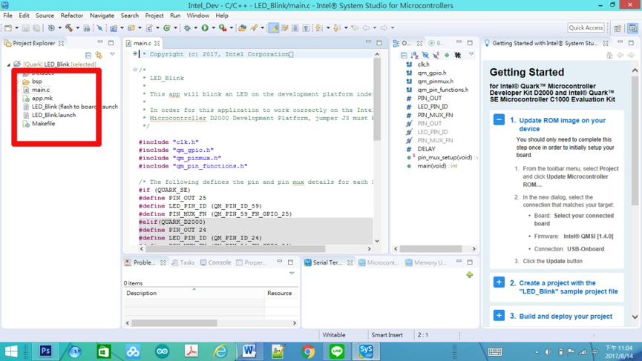Select main(void) in Outline view
The height and width of the screenshot is (361, 642).
tap(437, 166)
